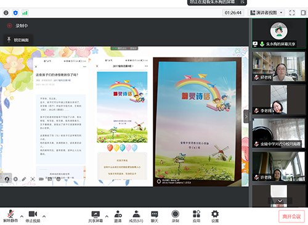Open the meeting info icon
The image size is (308, 225).
click(x=6, y=13)
